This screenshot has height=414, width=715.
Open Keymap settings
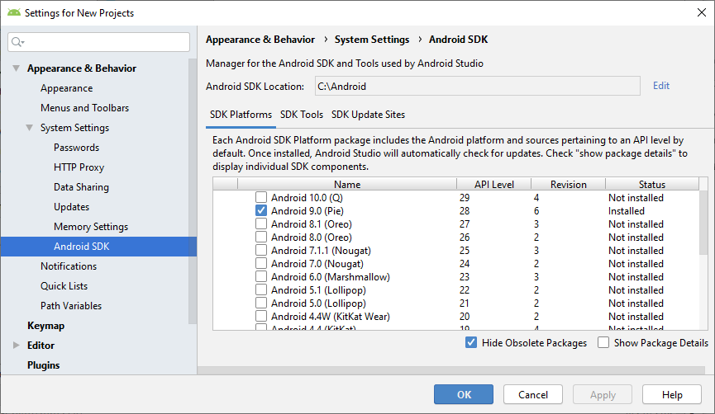click(45, 326)
